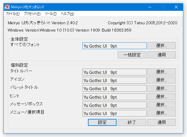
Task: Click 適用 button in 全体設定 group
Action: tap(162, 55)
